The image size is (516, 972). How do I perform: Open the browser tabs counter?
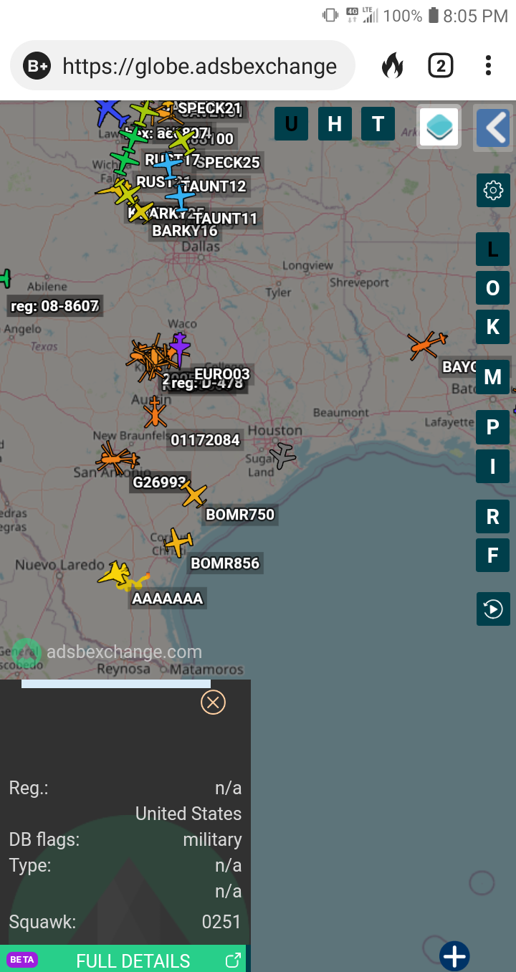point(440,66)
